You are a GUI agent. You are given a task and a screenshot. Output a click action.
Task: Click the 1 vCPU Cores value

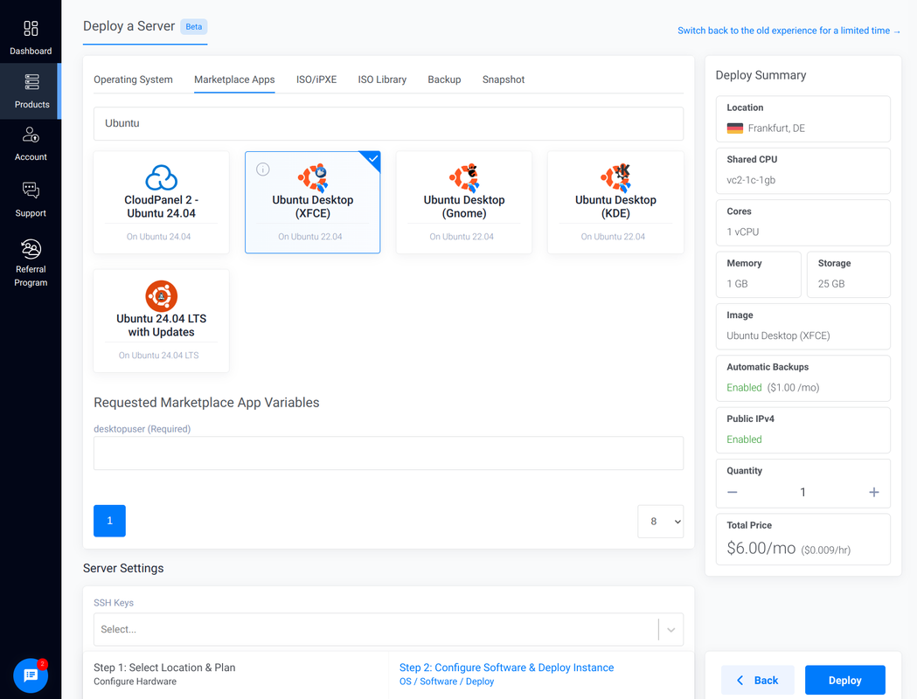click(x=743, y=232)
